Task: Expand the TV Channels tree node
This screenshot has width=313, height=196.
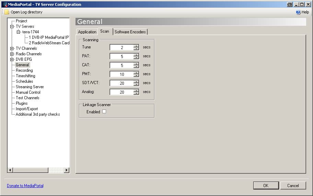Action: click(12, 48)
